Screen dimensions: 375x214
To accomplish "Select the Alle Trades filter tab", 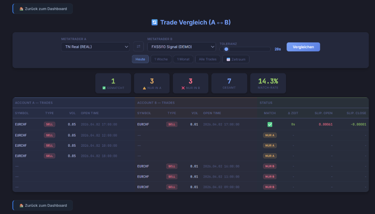I will pyautogui.click(x=208, y=59).
